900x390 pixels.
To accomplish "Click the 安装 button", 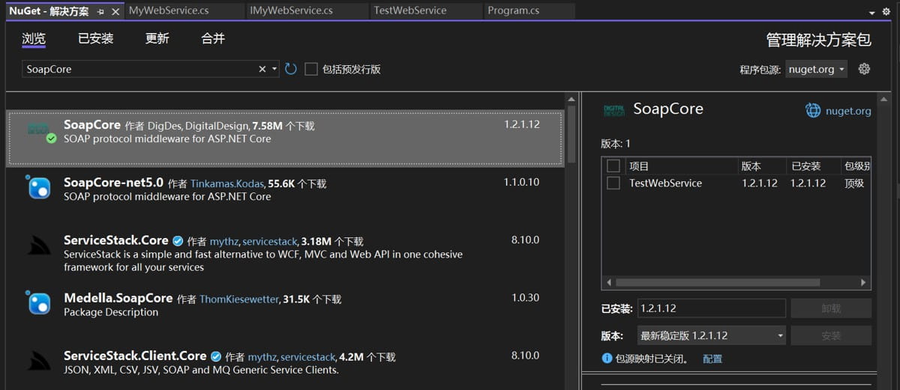I will pyautogui.click(x=831, y=335).
